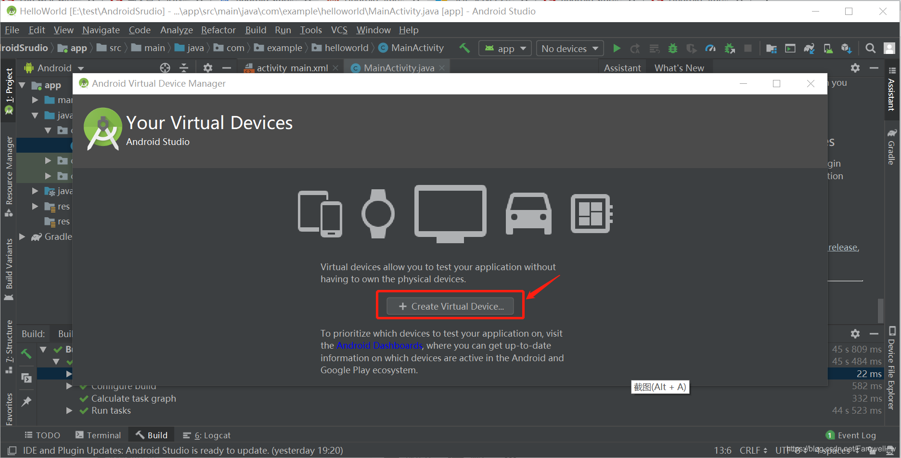Toggle the Assistant side panel strip

coord(892,89)
